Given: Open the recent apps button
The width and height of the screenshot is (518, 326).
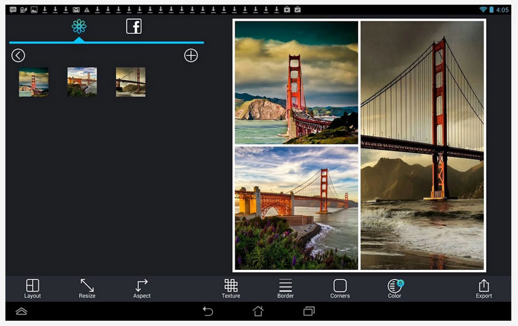Looking at the screenshot, I should click(x=309, y=311).
